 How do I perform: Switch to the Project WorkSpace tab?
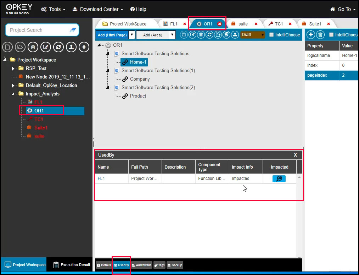(x=128, y=24)
